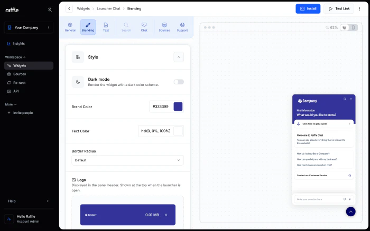Screen dimensions: 370x231
Task: Open the Your Company workspace switcher
Action: (29, 27)
